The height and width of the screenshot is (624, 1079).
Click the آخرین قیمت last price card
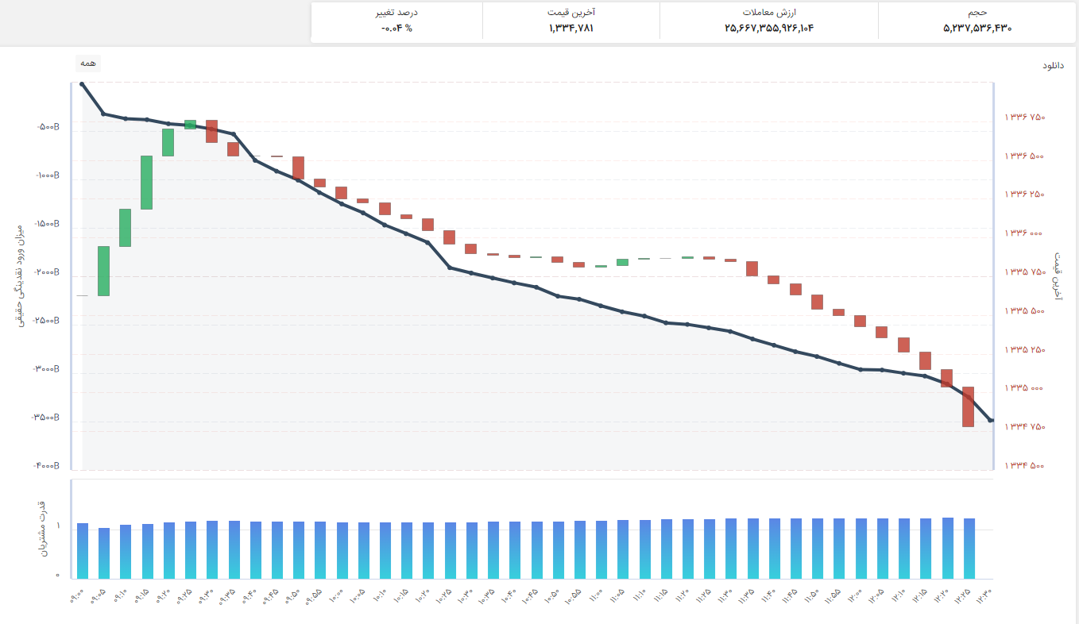571,21
